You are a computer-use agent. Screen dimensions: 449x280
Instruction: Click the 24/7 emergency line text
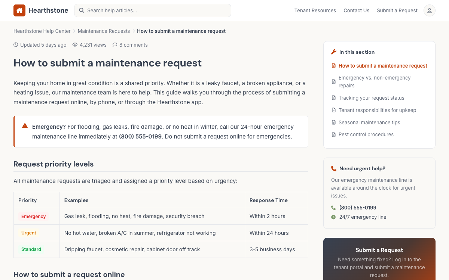coord(363,217)
